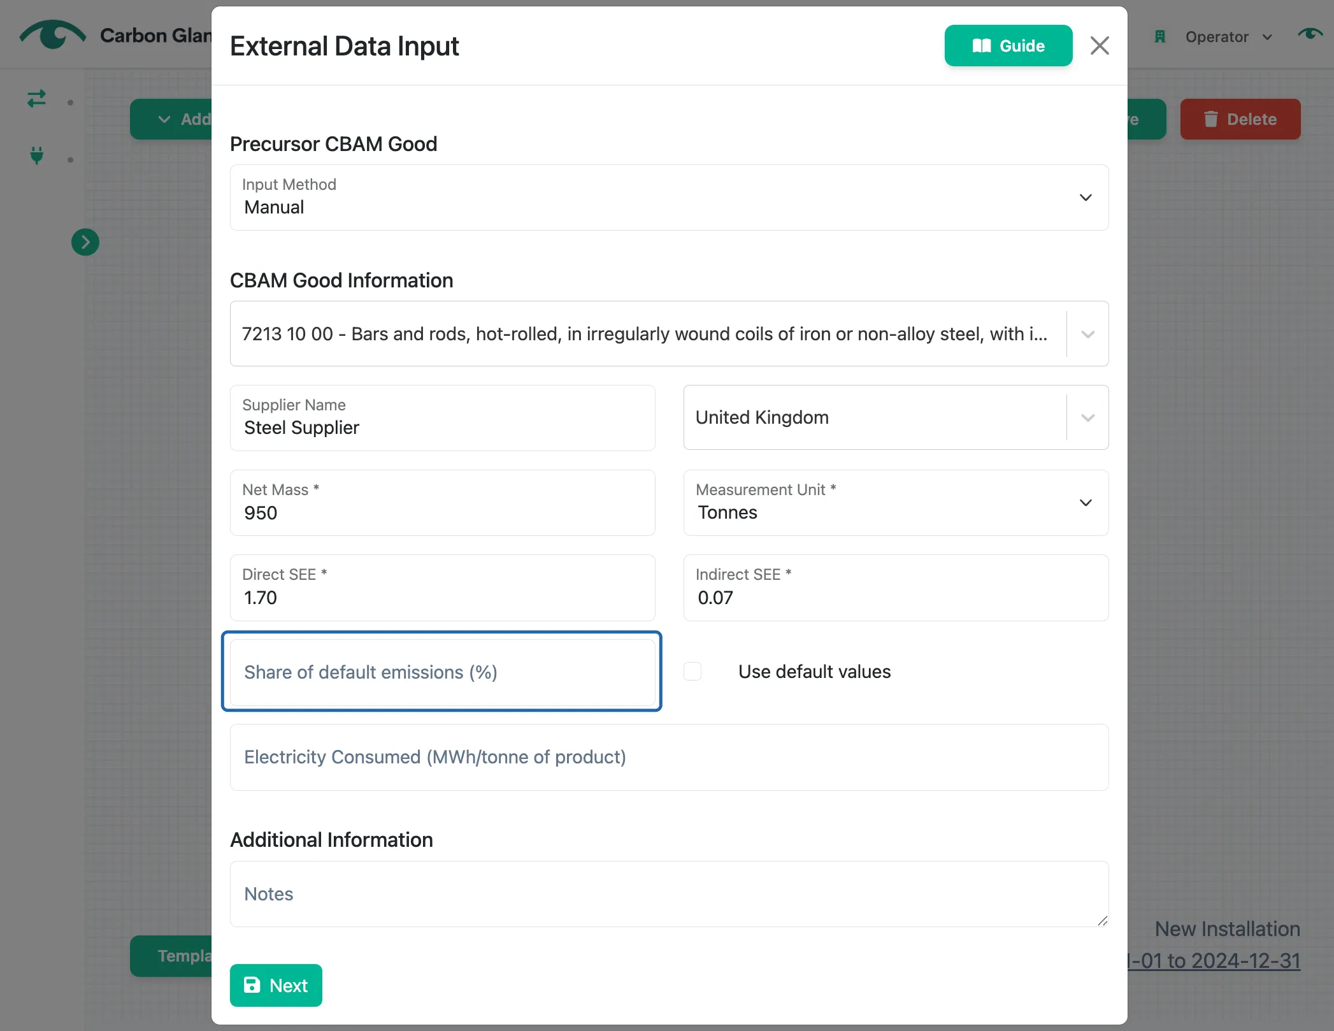Image resolution: width=1334 pixels, height=1031 pixels.
Task: Click the Precursor CBAM Good heading
Action: pyautogui.click(x=333, y=144)
